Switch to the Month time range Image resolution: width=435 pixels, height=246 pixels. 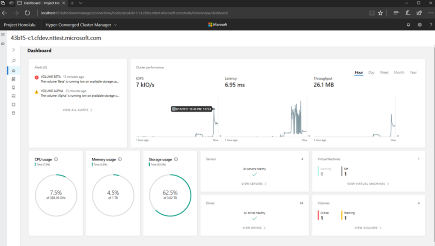[399, 73]
